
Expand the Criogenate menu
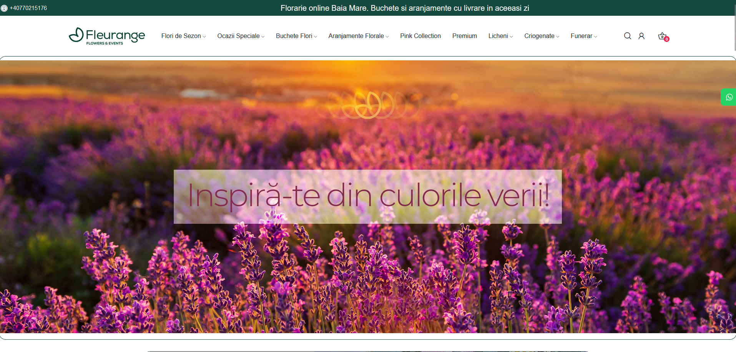tap(542, 36)
